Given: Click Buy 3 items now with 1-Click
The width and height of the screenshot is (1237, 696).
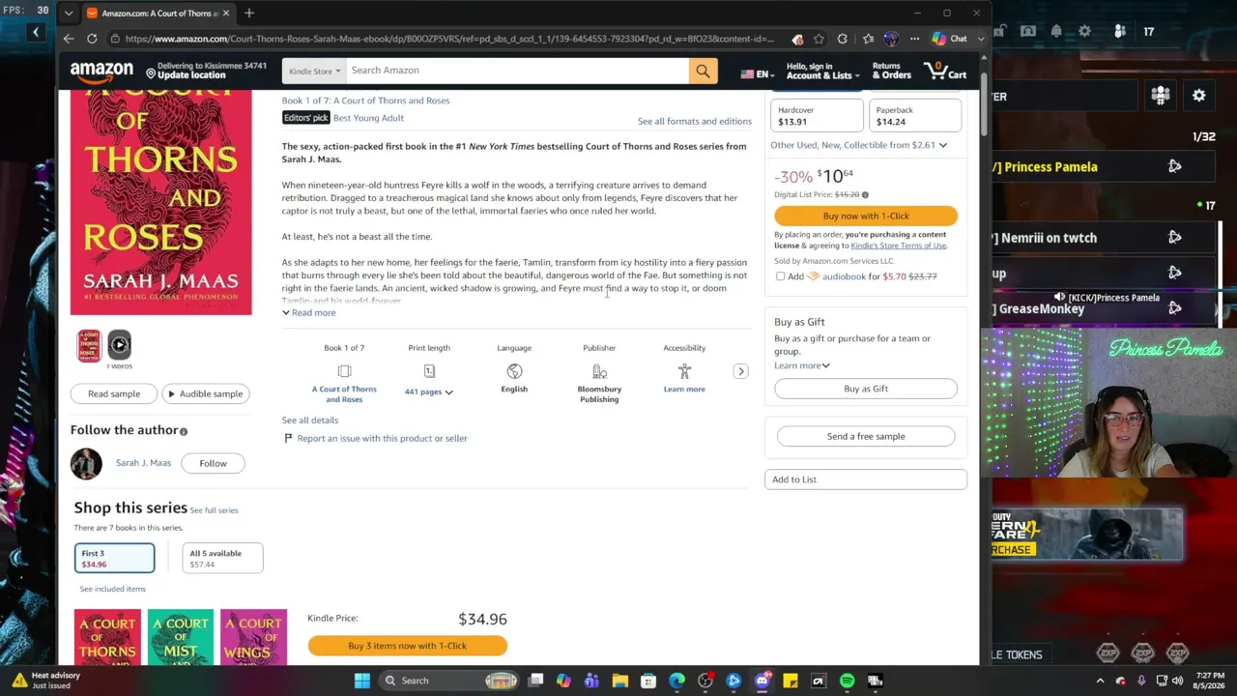Looking at the screenshot, I should [x=407, y=646].
